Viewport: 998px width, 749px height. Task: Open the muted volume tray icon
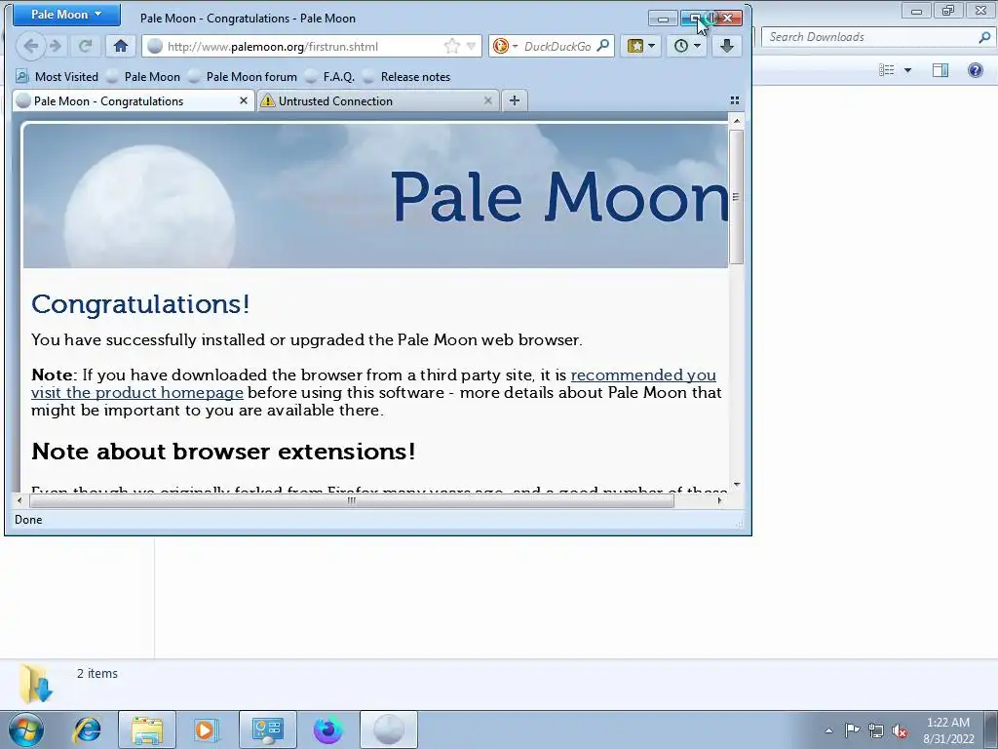click(900, 730)
